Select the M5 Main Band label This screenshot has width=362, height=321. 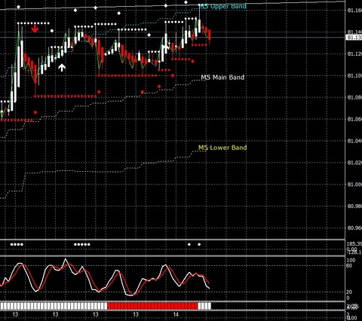point(222,78)
